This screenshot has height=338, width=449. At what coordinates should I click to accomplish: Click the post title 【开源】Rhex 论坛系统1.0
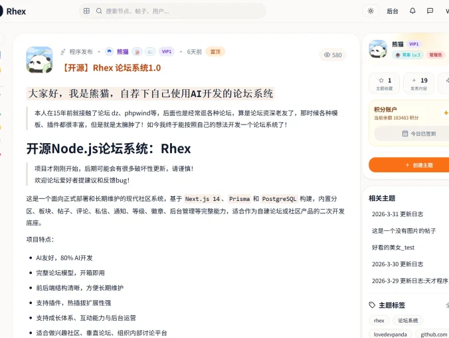point(110,68)
